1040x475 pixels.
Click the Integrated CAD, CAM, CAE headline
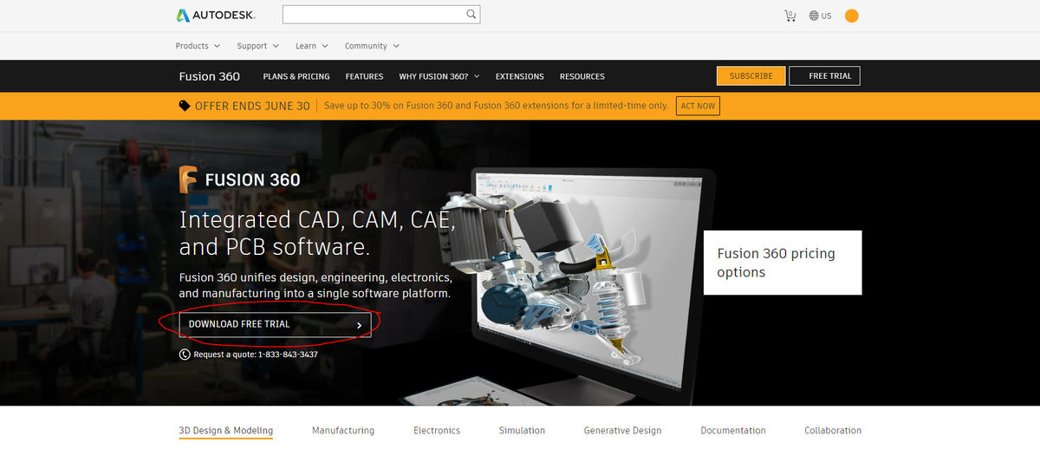[317, 234]
